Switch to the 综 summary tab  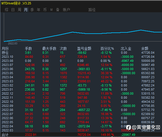click(x=6, y=10)
